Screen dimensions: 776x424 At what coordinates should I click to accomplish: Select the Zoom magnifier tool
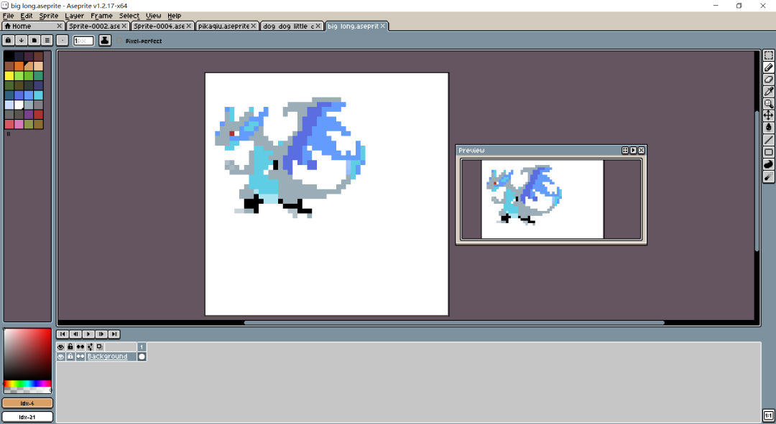point(769,103)
